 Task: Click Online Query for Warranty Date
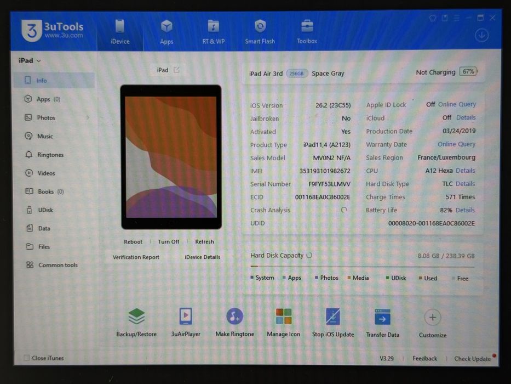(x=456, y=144)
